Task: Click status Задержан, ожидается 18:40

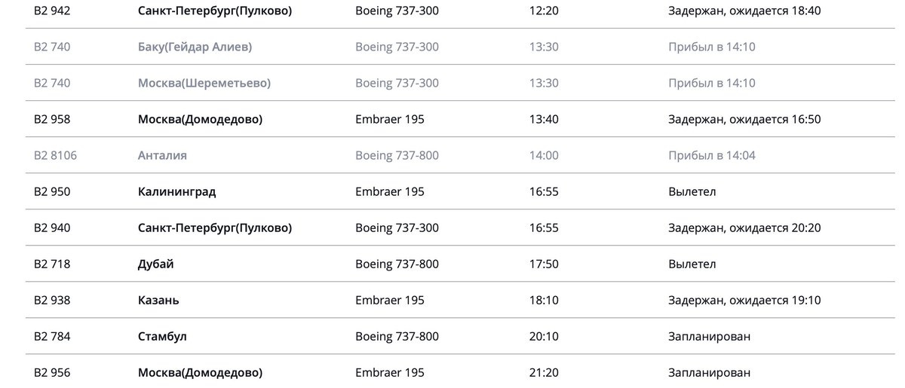Action: [x=744, y=11]
